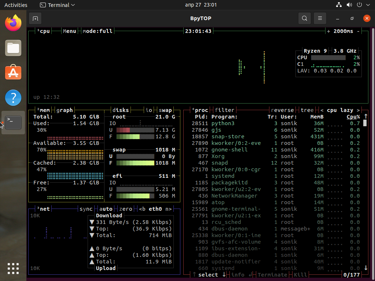Toggle the reverse sorting option

[282, 110]
